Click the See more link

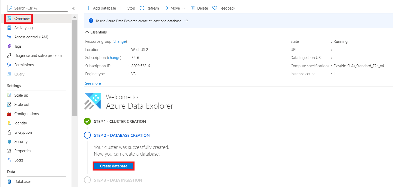click(93, 83)
